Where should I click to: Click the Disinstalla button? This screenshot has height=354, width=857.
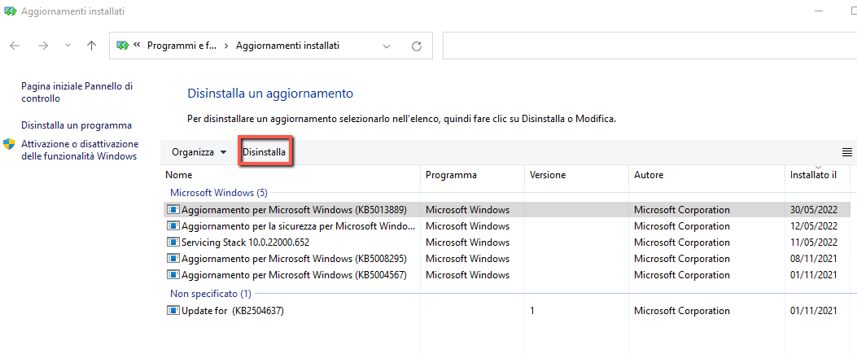(x=265, y=152)
